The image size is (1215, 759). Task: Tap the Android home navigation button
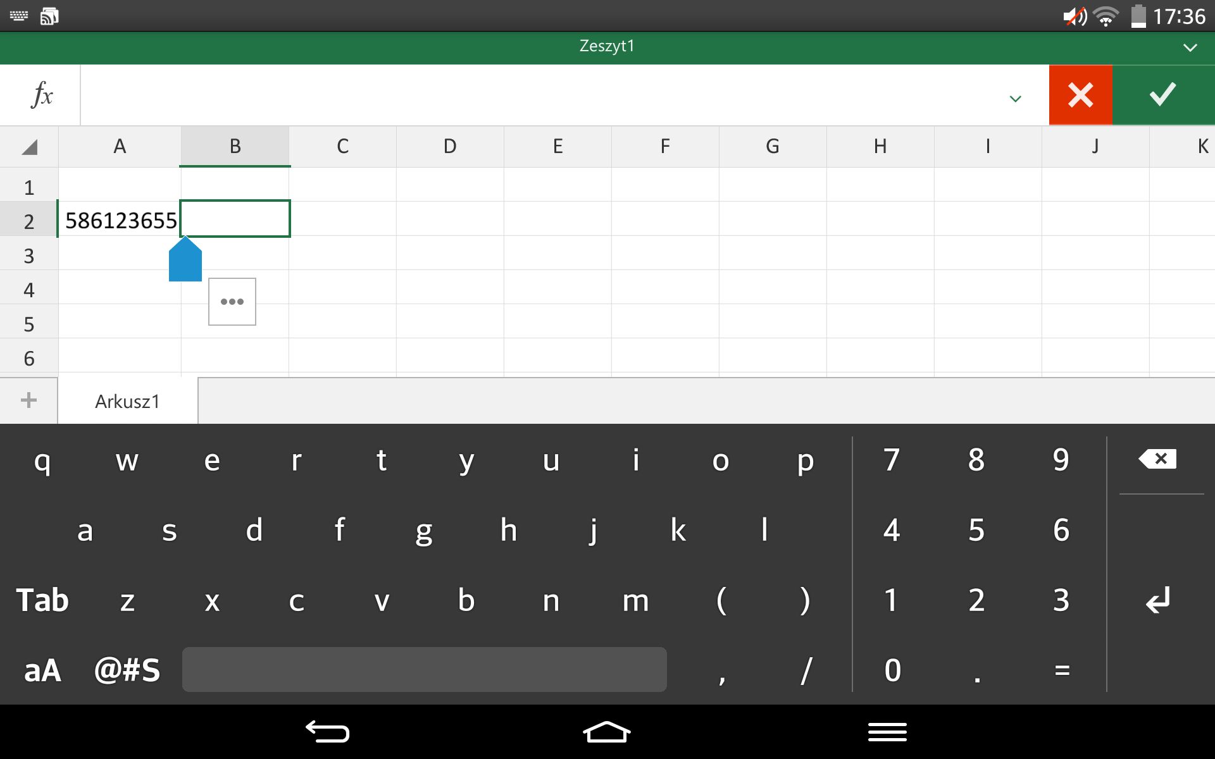[x=607, y=732]
